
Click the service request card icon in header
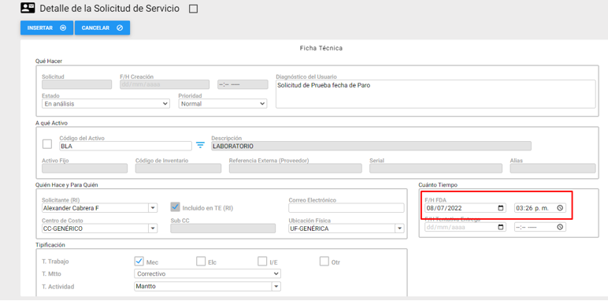pos(28,8)
